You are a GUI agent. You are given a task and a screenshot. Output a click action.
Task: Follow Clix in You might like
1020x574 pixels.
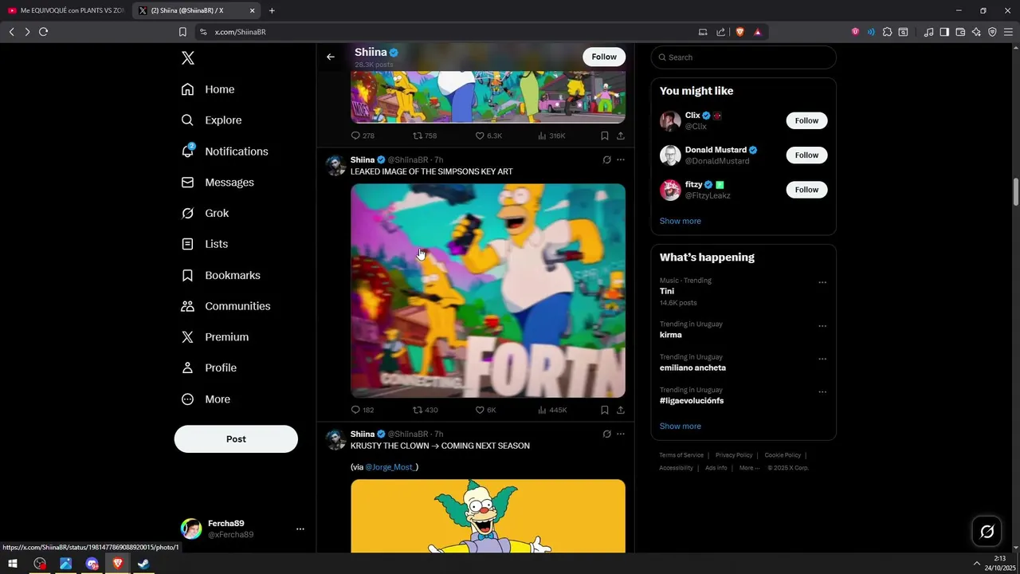806,120
